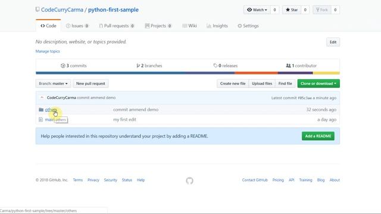Click the '32 seconds ago' timestamp
Screen dimensions: 381x214
pos(321,109)
